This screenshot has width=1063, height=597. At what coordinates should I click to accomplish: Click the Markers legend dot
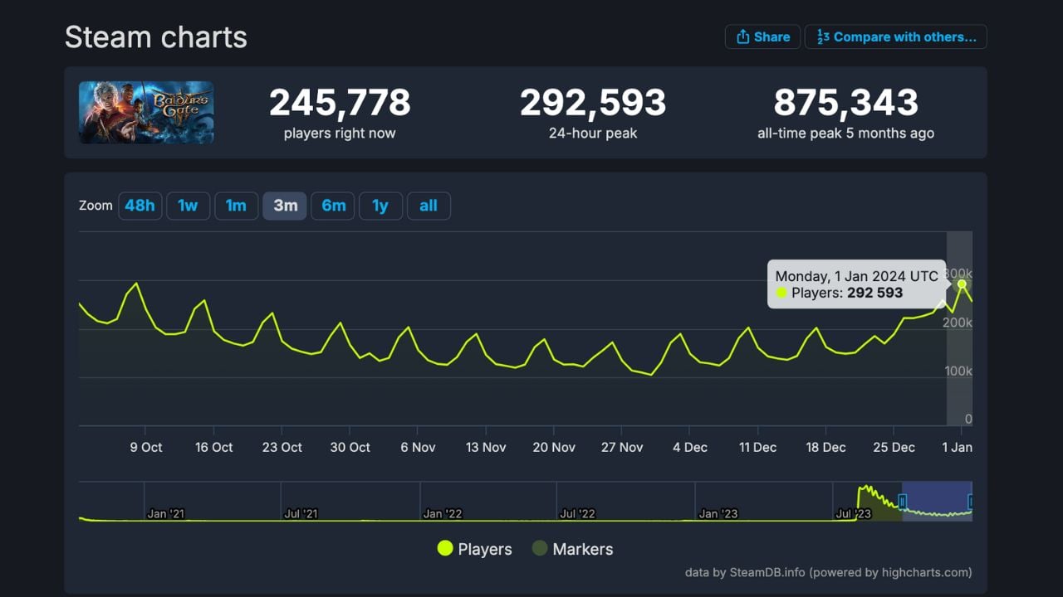[x=541, y=548]
